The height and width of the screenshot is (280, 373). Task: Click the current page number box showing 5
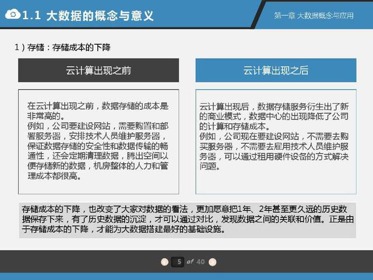pos(179,261)
